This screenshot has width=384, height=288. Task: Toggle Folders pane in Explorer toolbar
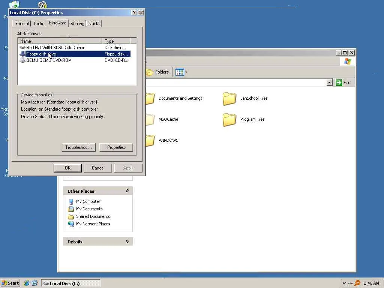pos(158,72)
